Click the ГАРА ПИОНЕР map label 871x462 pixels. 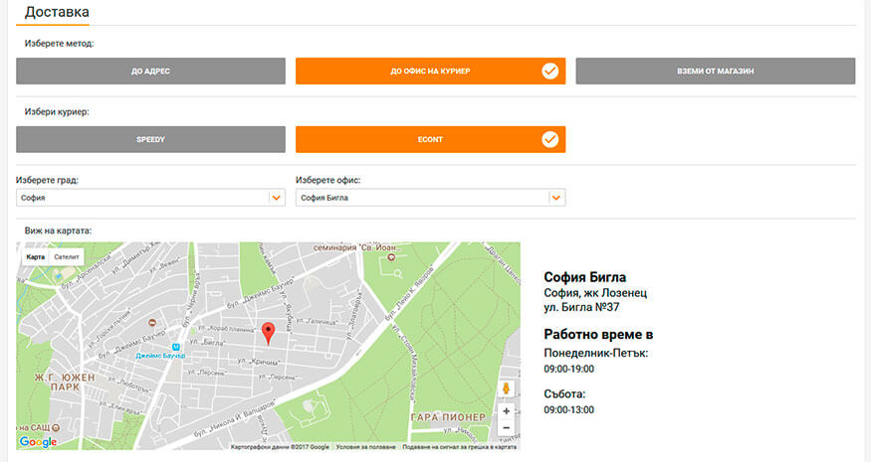(x=448, y=417)
